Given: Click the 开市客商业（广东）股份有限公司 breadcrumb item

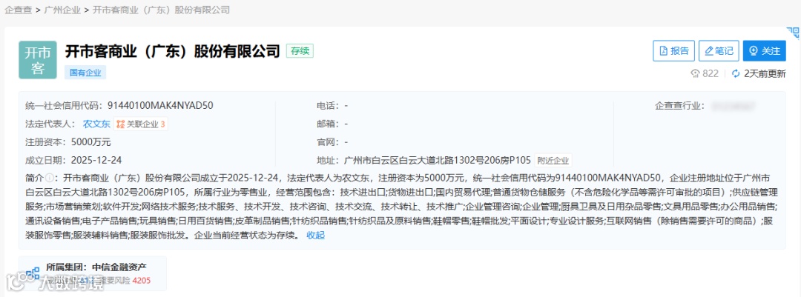Looking at the screenshot, I should (161, 10).
